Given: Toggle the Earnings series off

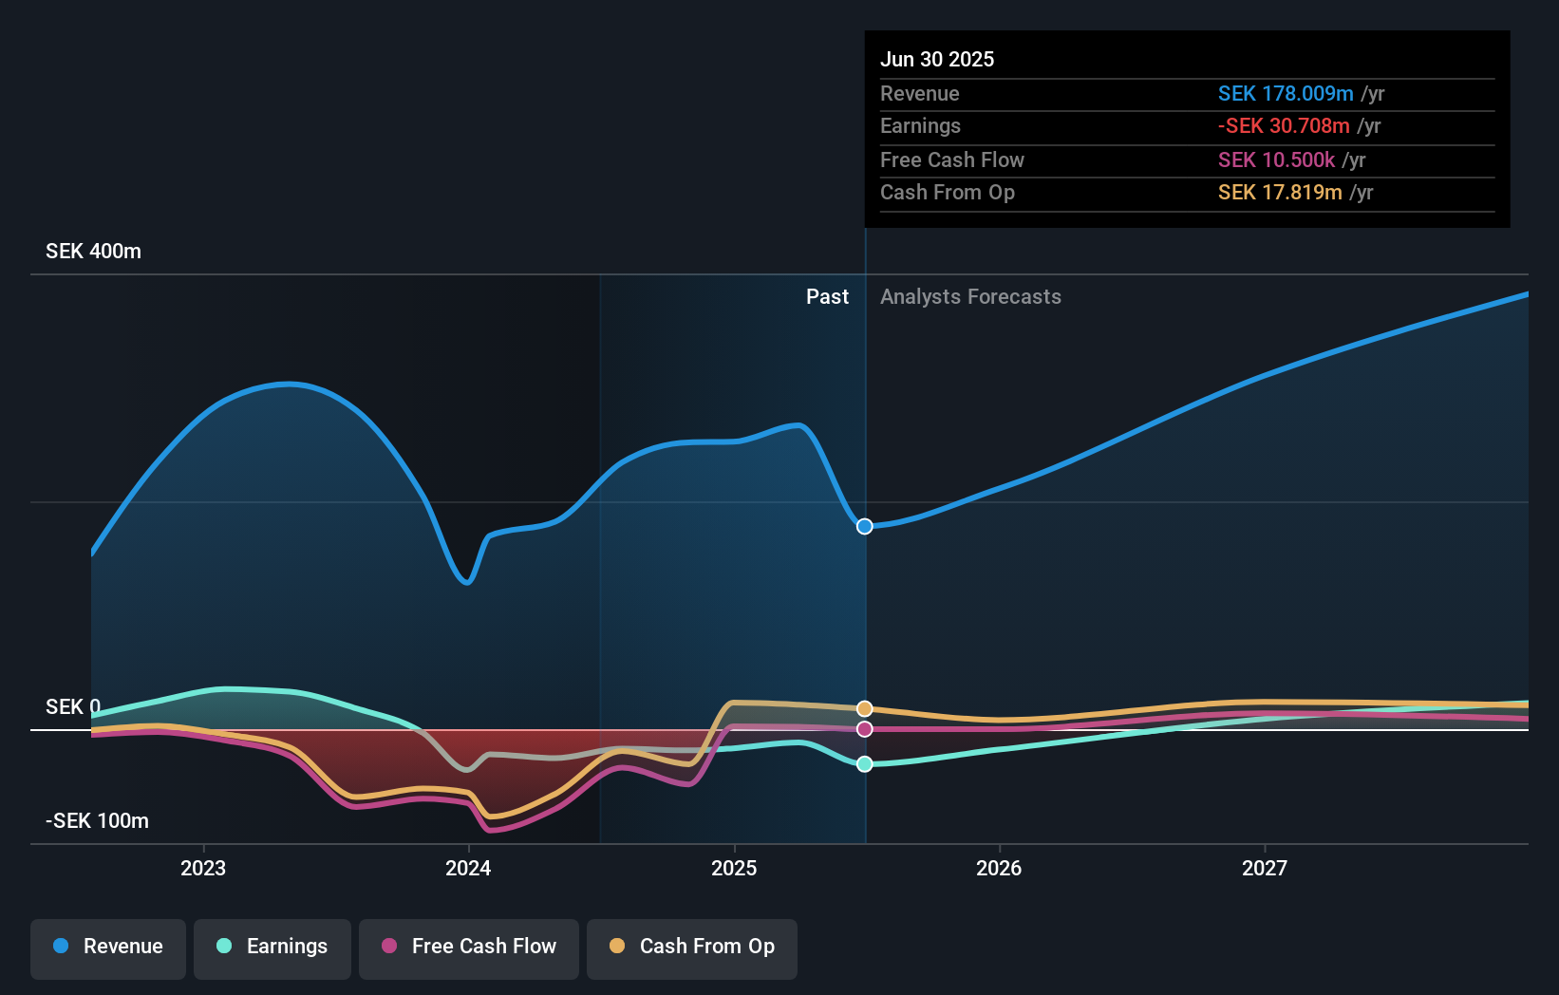Looking at the screenshot, I should click(272, 947).
